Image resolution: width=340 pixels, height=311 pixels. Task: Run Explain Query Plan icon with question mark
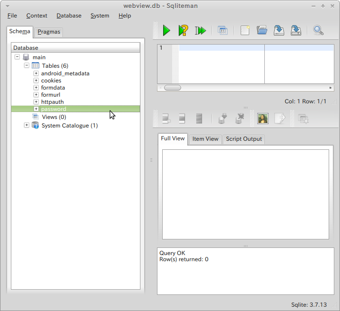coord(183,30)
